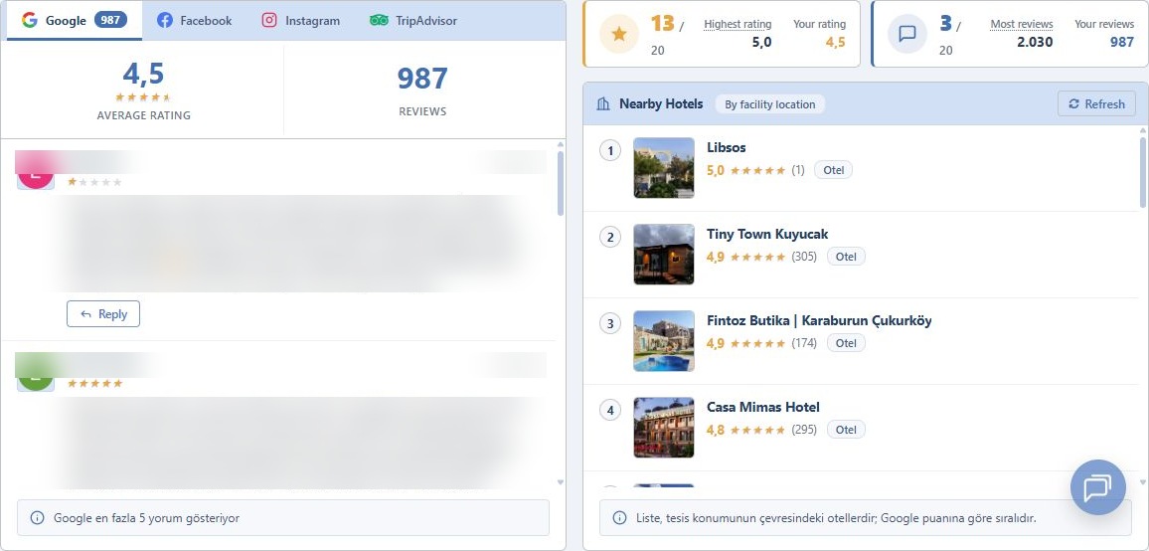
Task: Select Fintoz Butika | Karaburun Çukurköy name
Action: point(819,320)
